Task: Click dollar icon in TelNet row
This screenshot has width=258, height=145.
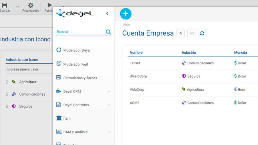Action: 235,63
